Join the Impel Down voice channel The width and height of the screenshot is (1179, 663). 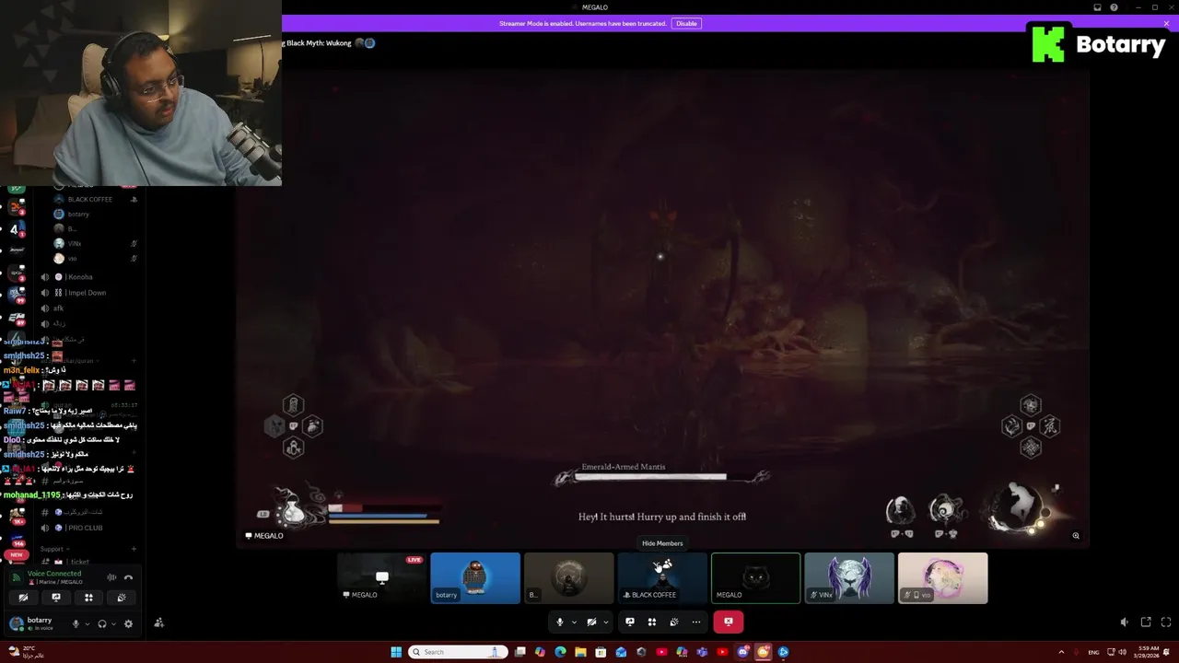[87, 293]
